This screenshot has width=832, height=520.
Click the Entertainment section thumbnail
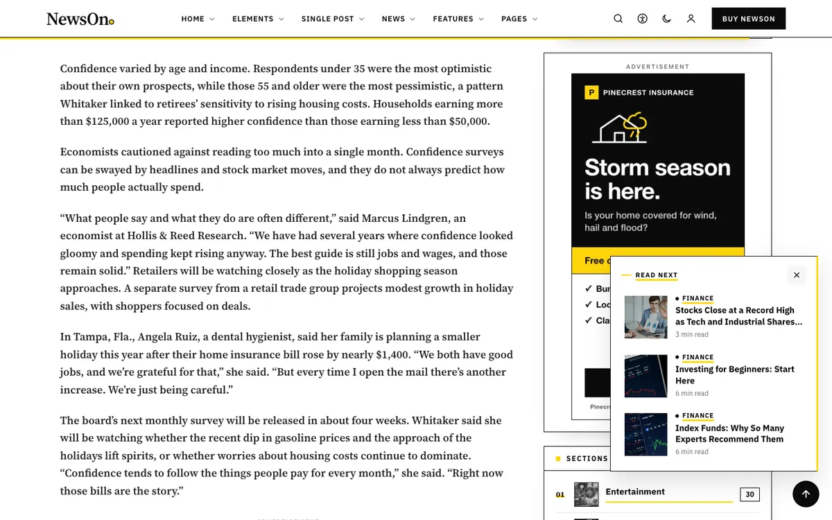tap(586, 494)
